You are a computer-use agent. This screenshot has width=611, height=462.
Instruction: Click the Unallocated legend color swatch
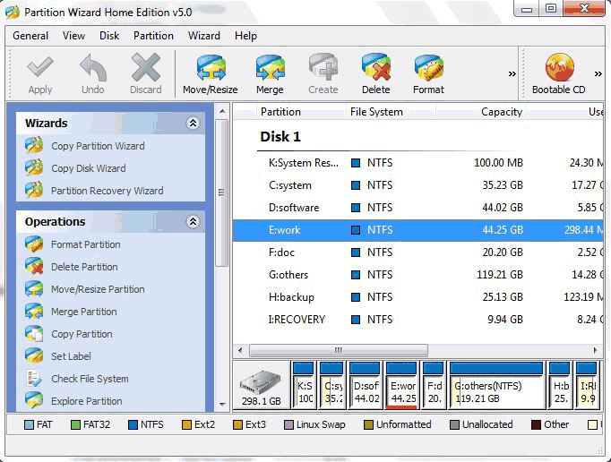point(454,425)
